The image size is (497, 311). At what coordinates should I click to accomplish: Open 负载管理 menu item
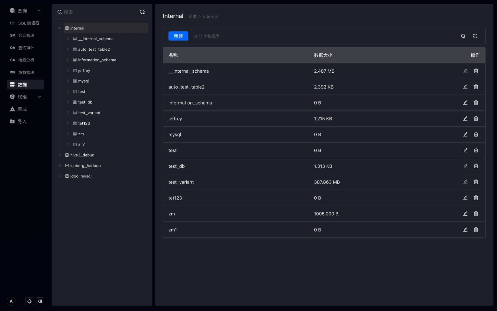[26, 72]
